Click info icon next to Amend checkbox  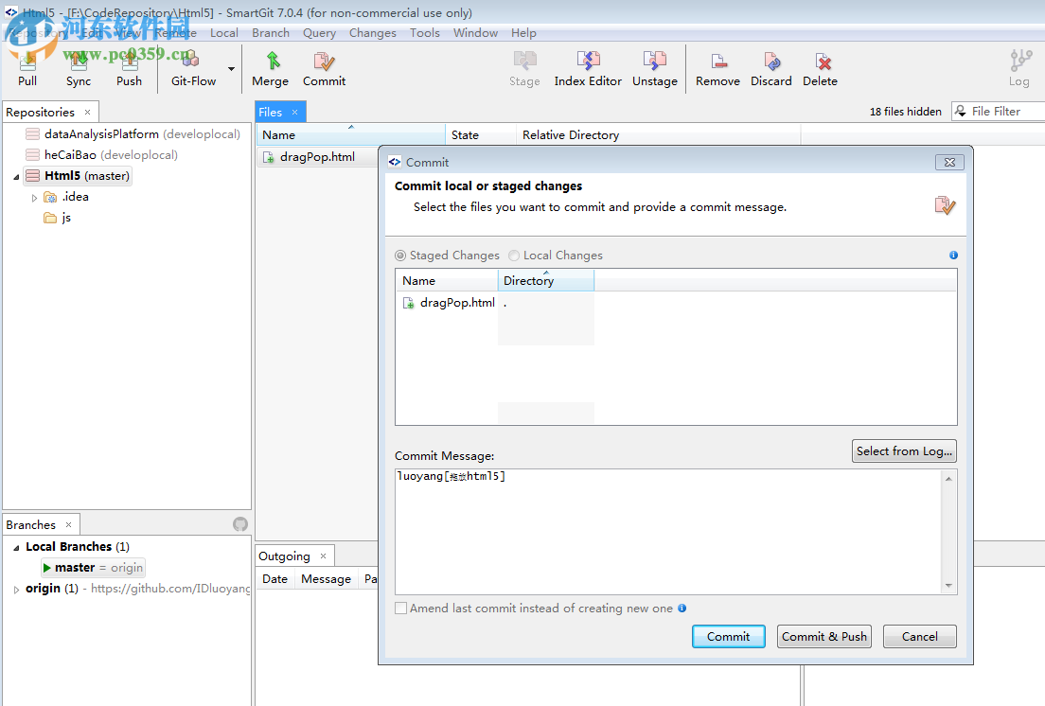coord(682,609)
